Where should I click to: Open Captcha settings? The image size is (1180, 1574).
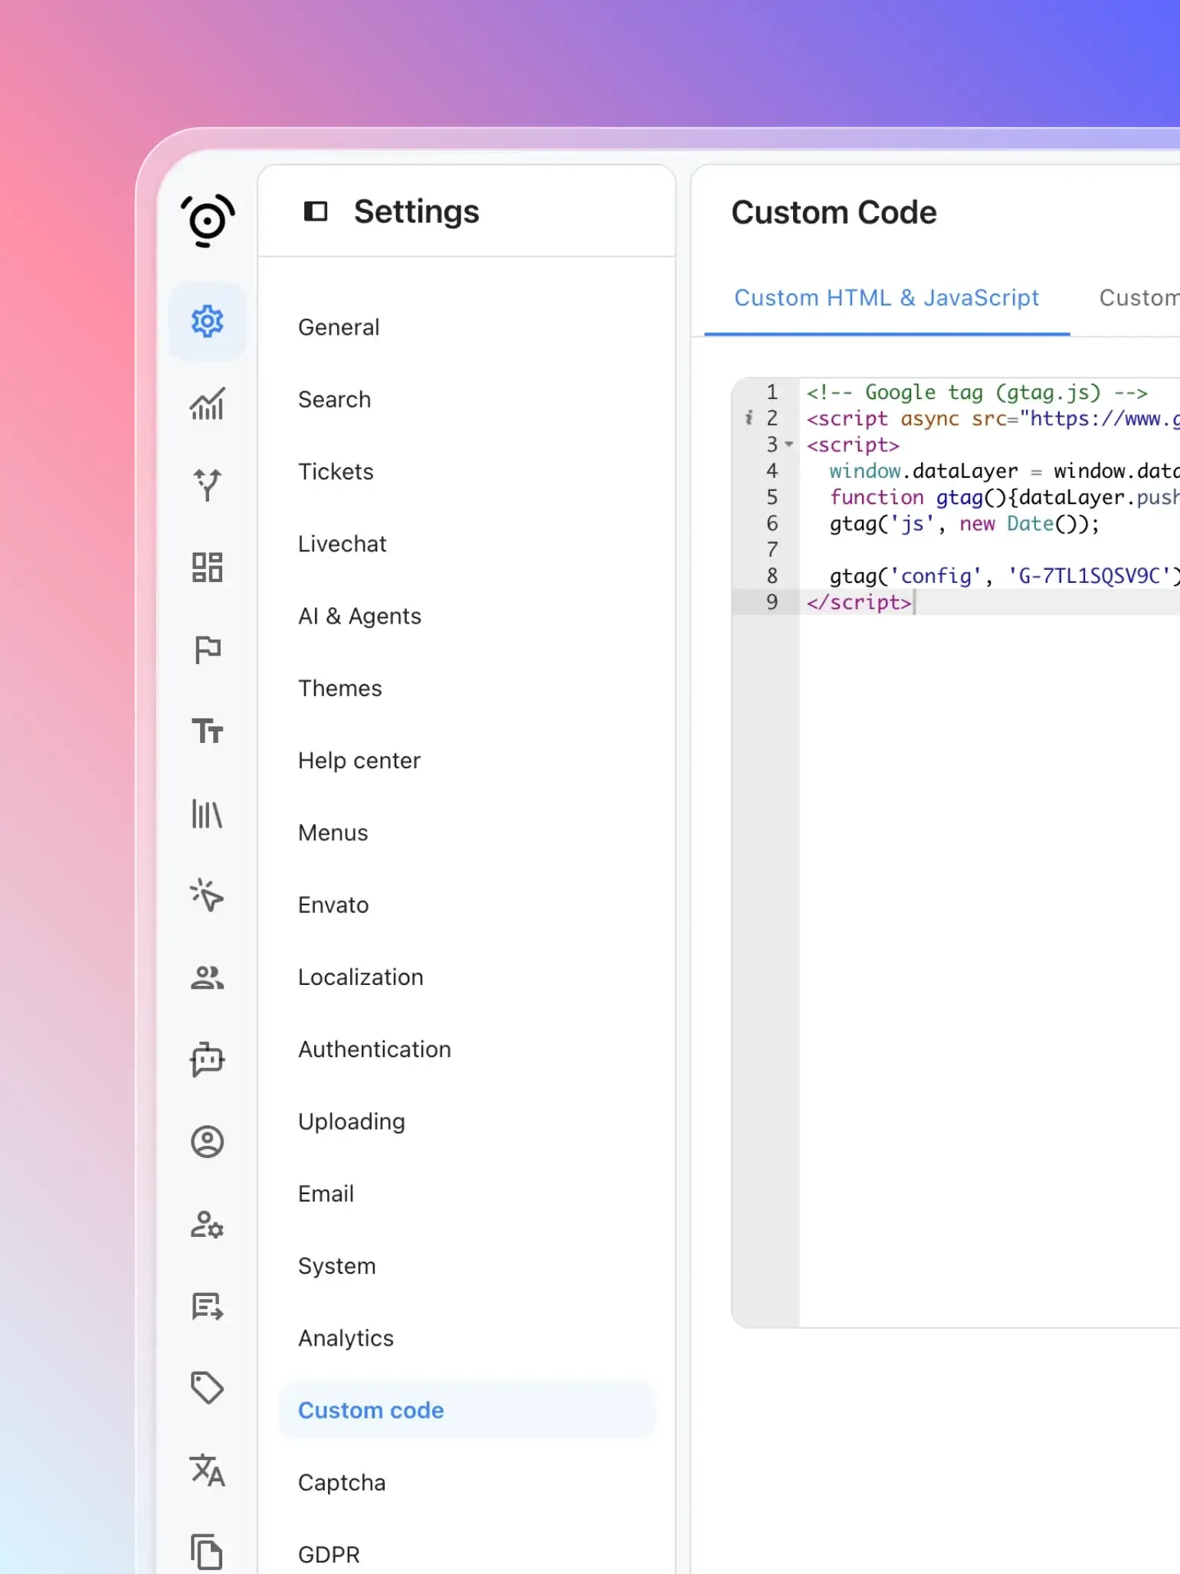467,1483
